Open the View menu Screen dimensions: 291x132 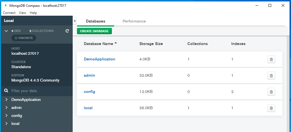[22, 13]
